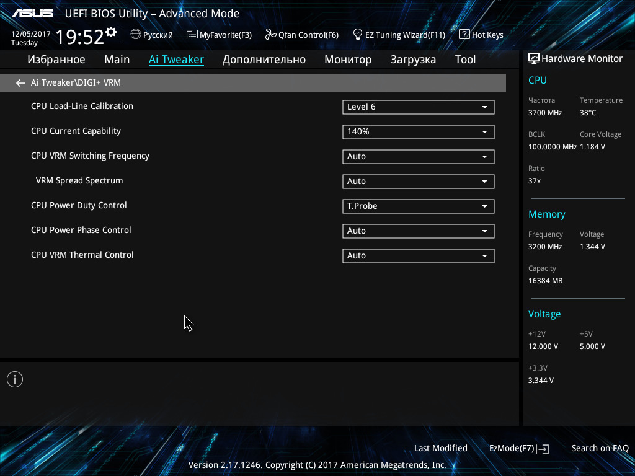Open CPU Current Capability dropdown
The height and width of the screenshot is (476, 635).
419,131
